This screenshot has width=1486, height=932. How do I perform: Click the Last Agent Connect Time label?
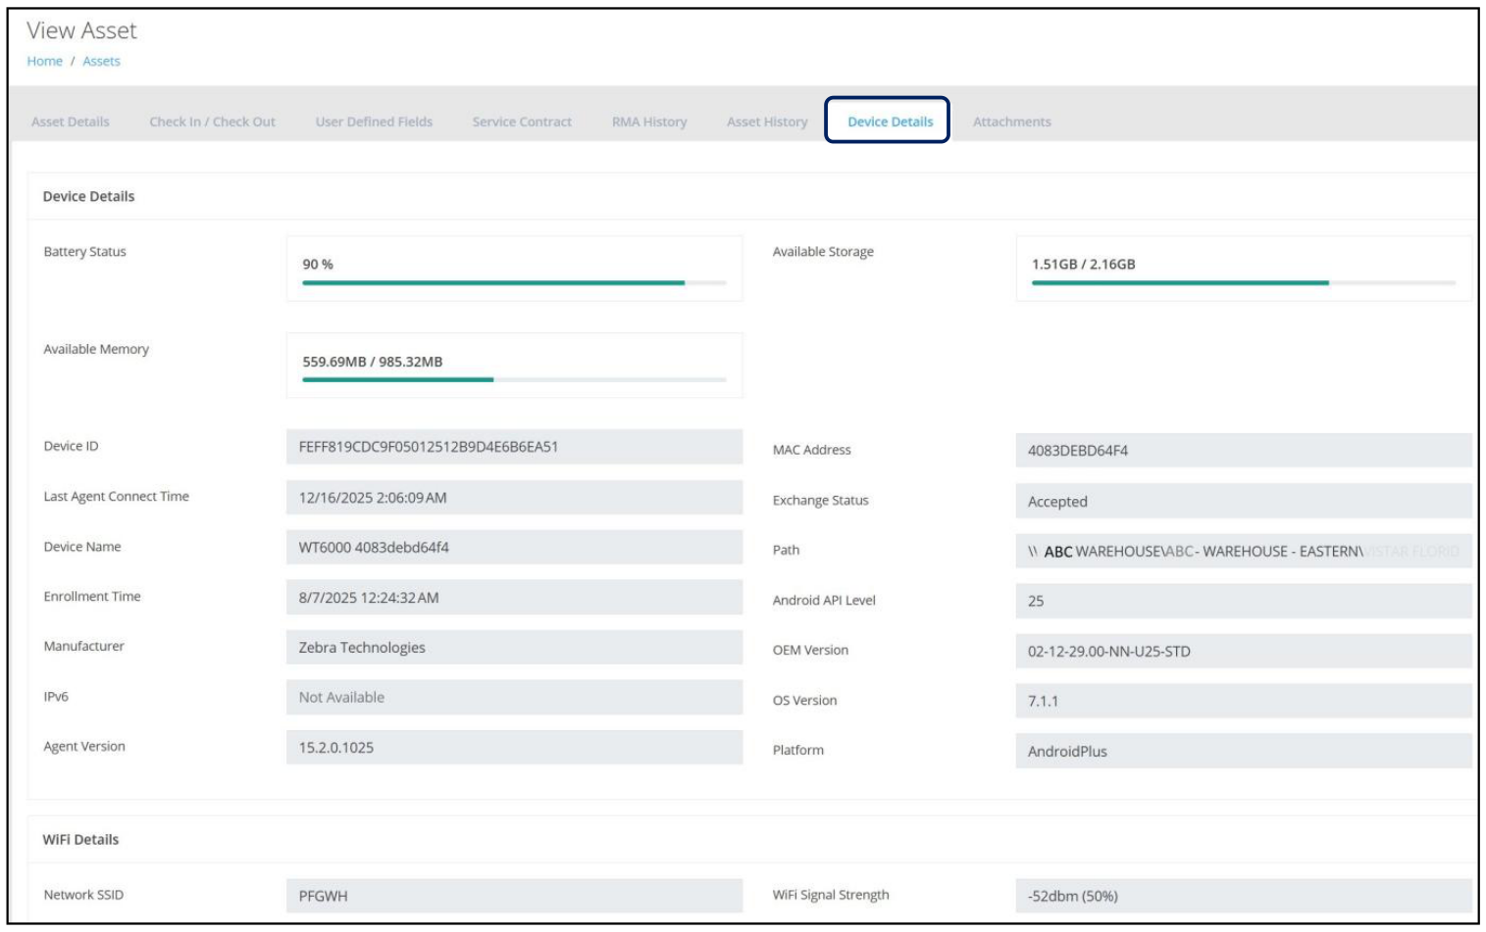point(116,497)
